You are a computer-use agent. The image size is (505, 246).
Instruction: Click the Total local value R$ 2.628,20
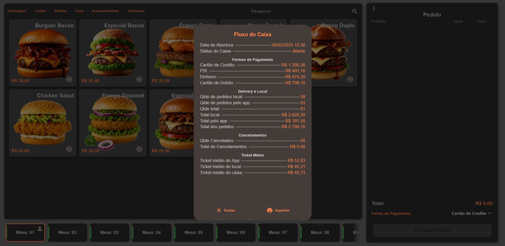coord(293,115)
